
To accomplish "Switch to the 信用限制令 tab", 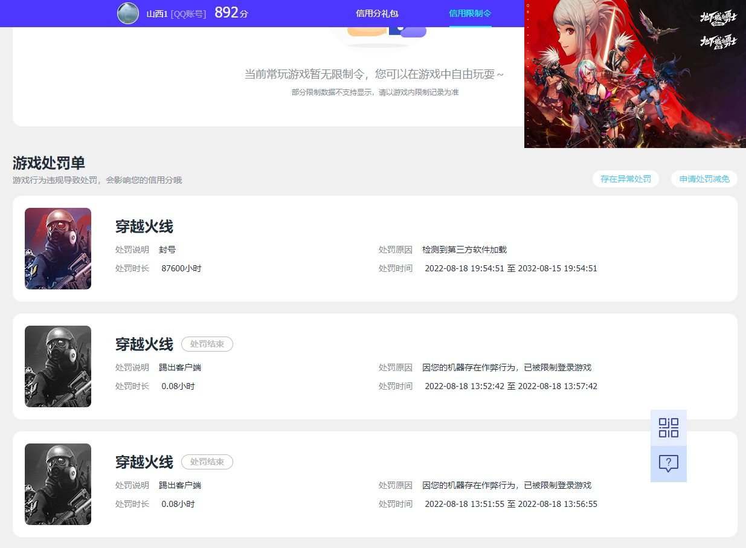I will coord(470,13).
